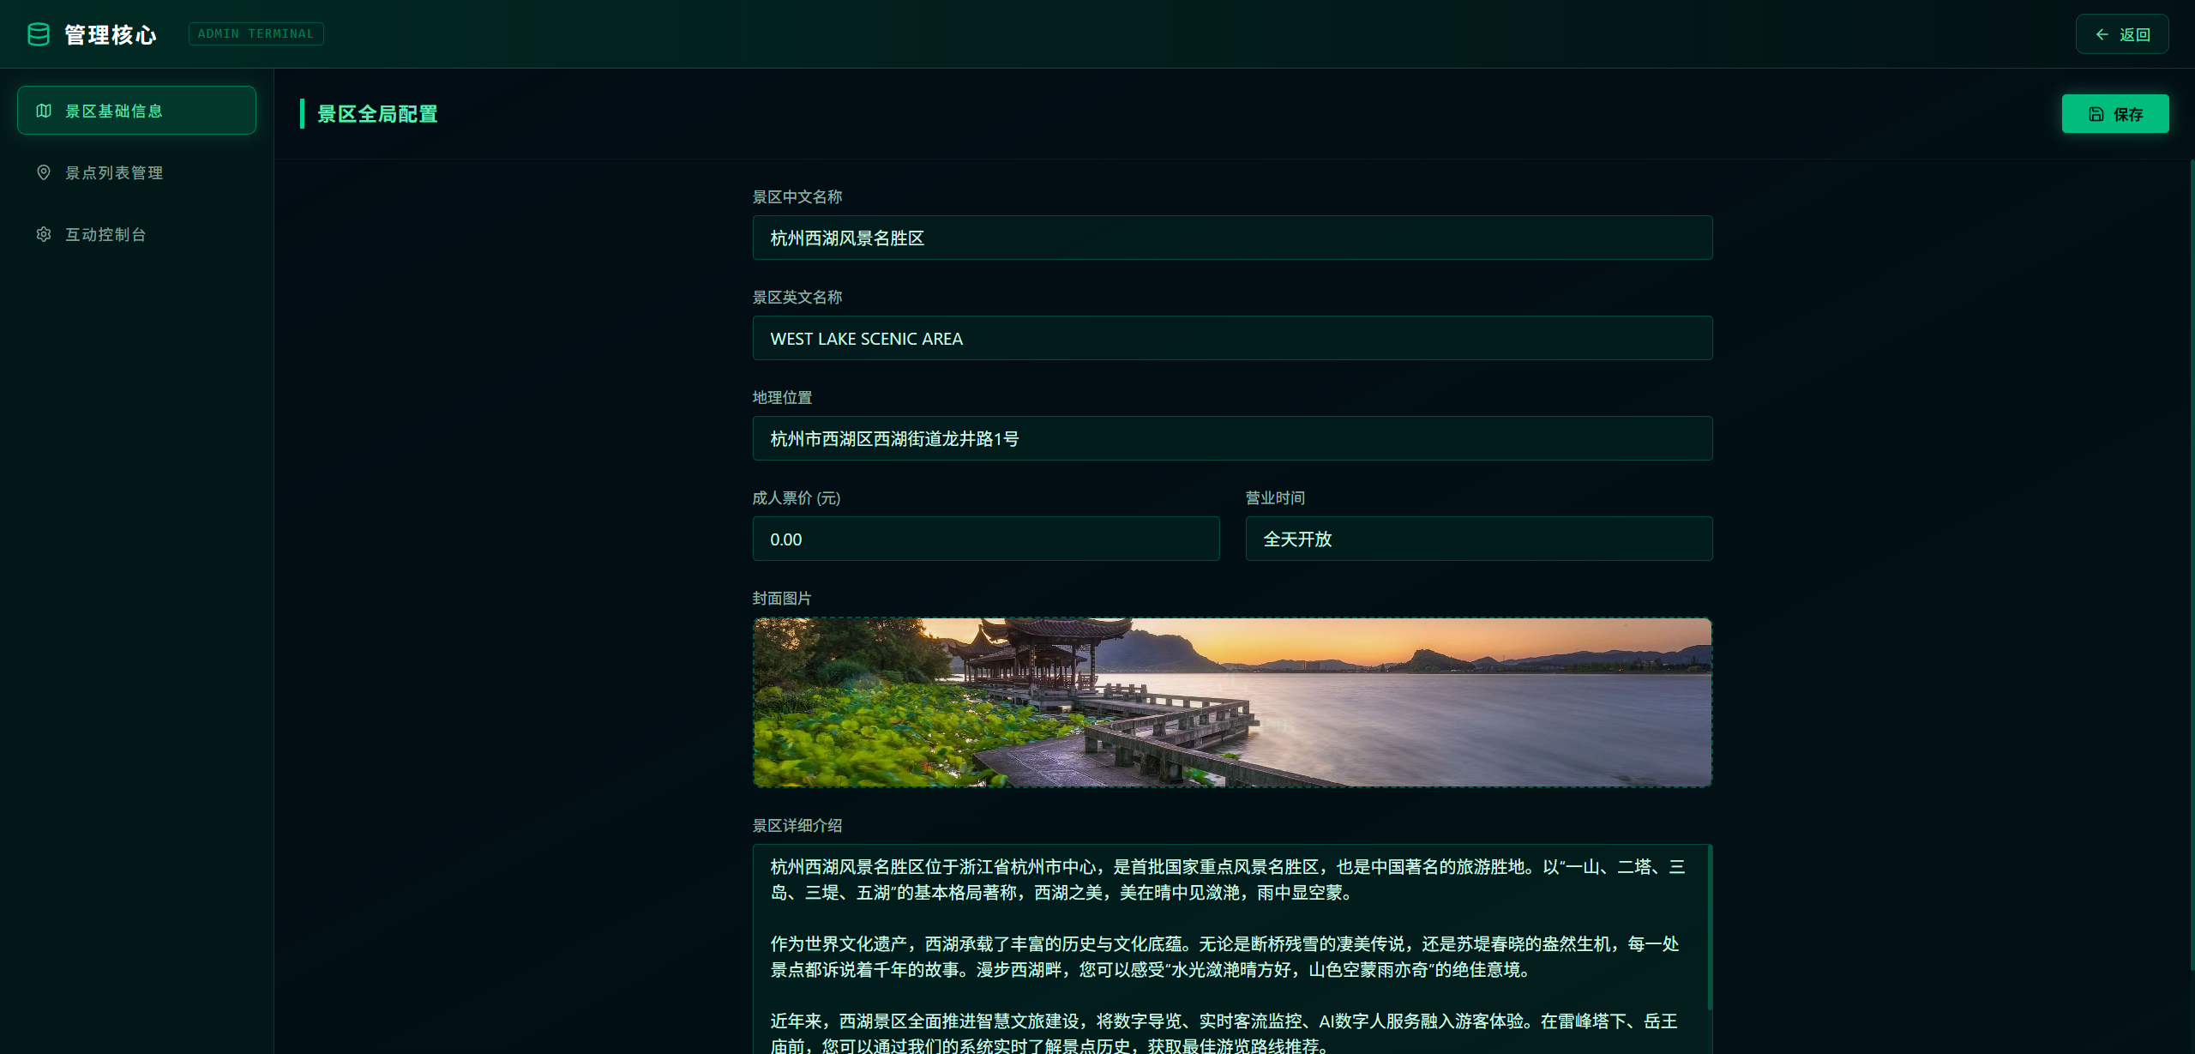Click the floppy disk icon on 保存
The image size is (2195, 1054).
(2096, 114)
